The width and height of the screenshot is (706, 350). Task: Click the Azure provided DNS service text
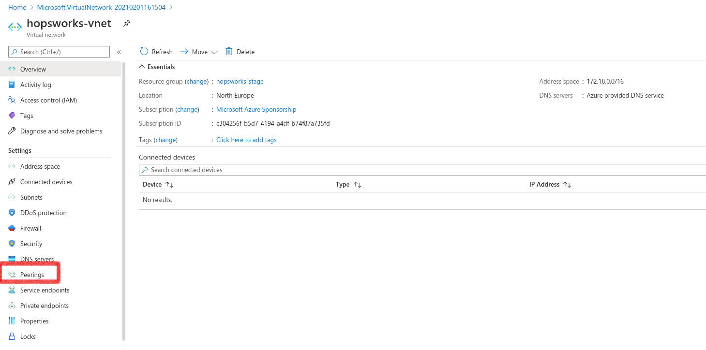[625, 96]
